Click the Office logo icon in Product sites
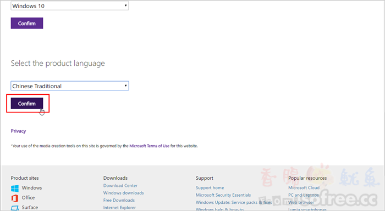Viewport: 385px width, 211px height. [15, 198]
